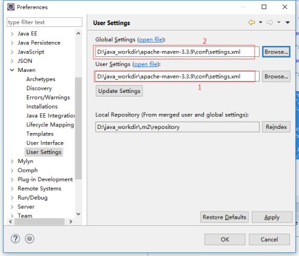Expand the Mylyn tree node
Screen dimensions: 299x256
pyautogui.click(x=12, y=161)
